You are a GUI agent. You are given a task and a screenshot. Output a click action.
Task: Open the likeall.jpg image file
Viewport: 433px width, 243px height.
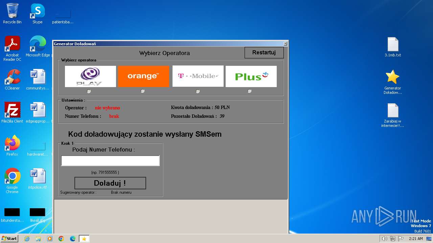pyautogui.click(x=38, y=215)
